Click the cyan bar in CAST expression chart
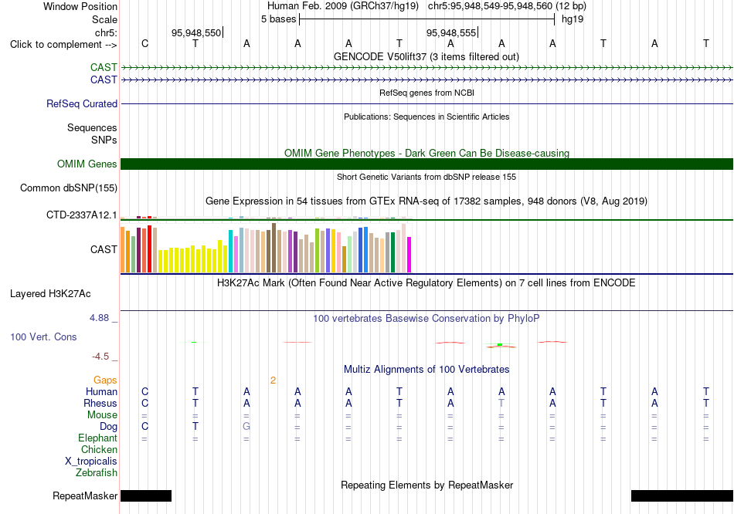Screen dimensions: 734x514 point(231,251)
